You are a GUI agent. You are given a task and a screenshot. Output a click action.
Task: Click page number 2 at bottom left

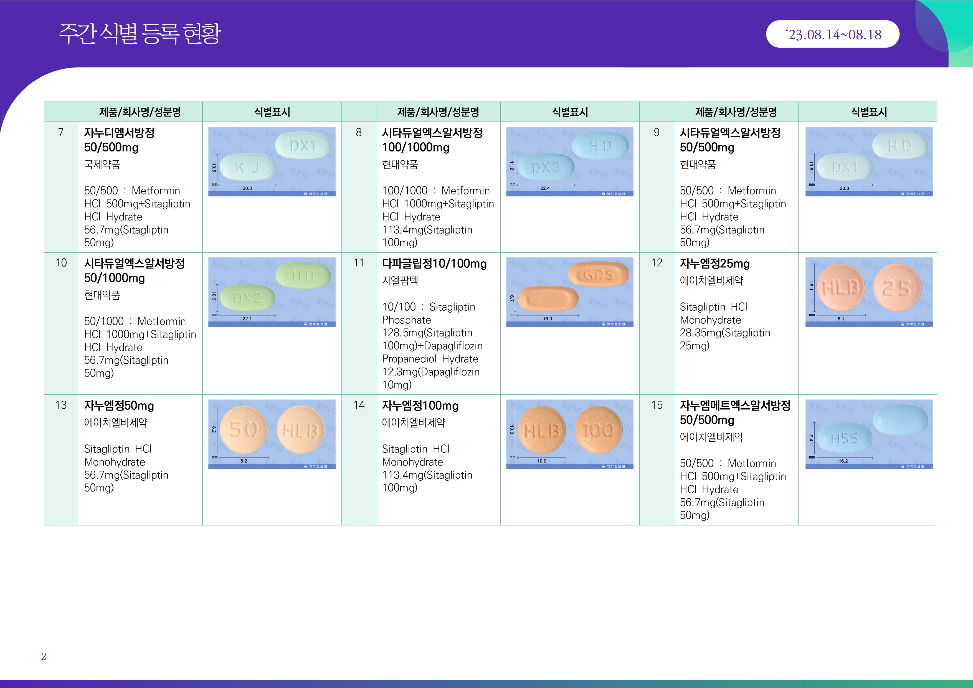[43, 656]
